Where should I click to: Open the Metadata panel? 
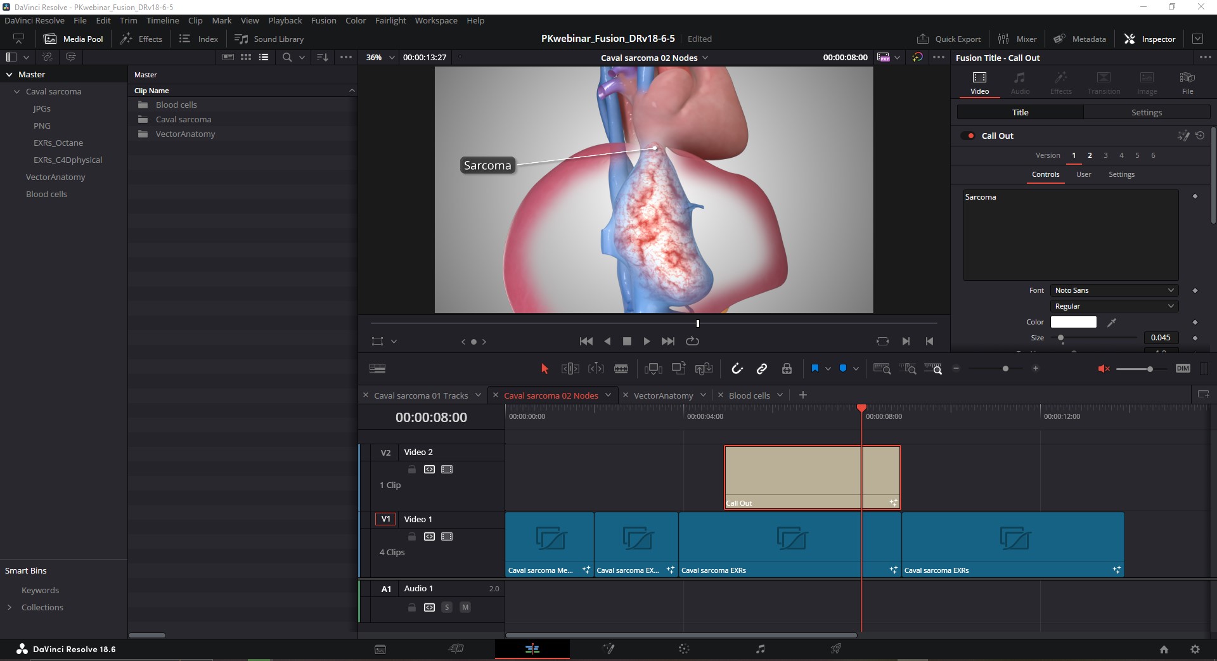[1079, 39]
